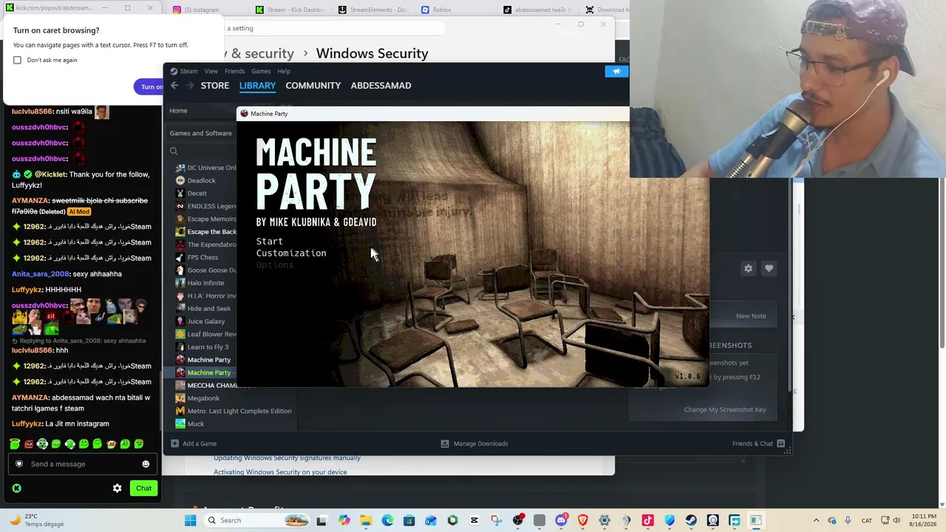Open Updating Windows Security signatures manually link
This screenshot has height=532, width=946.
tap(287, 458)
